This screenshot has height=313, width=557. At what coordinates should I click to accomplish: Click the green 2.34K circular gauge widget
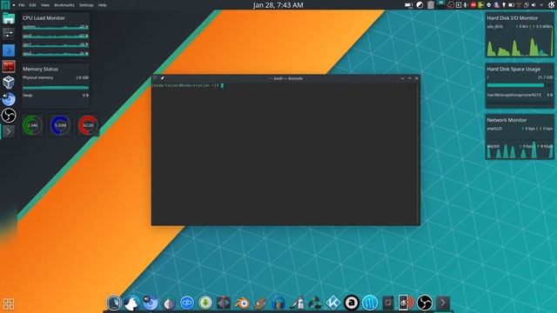point(32,125)
